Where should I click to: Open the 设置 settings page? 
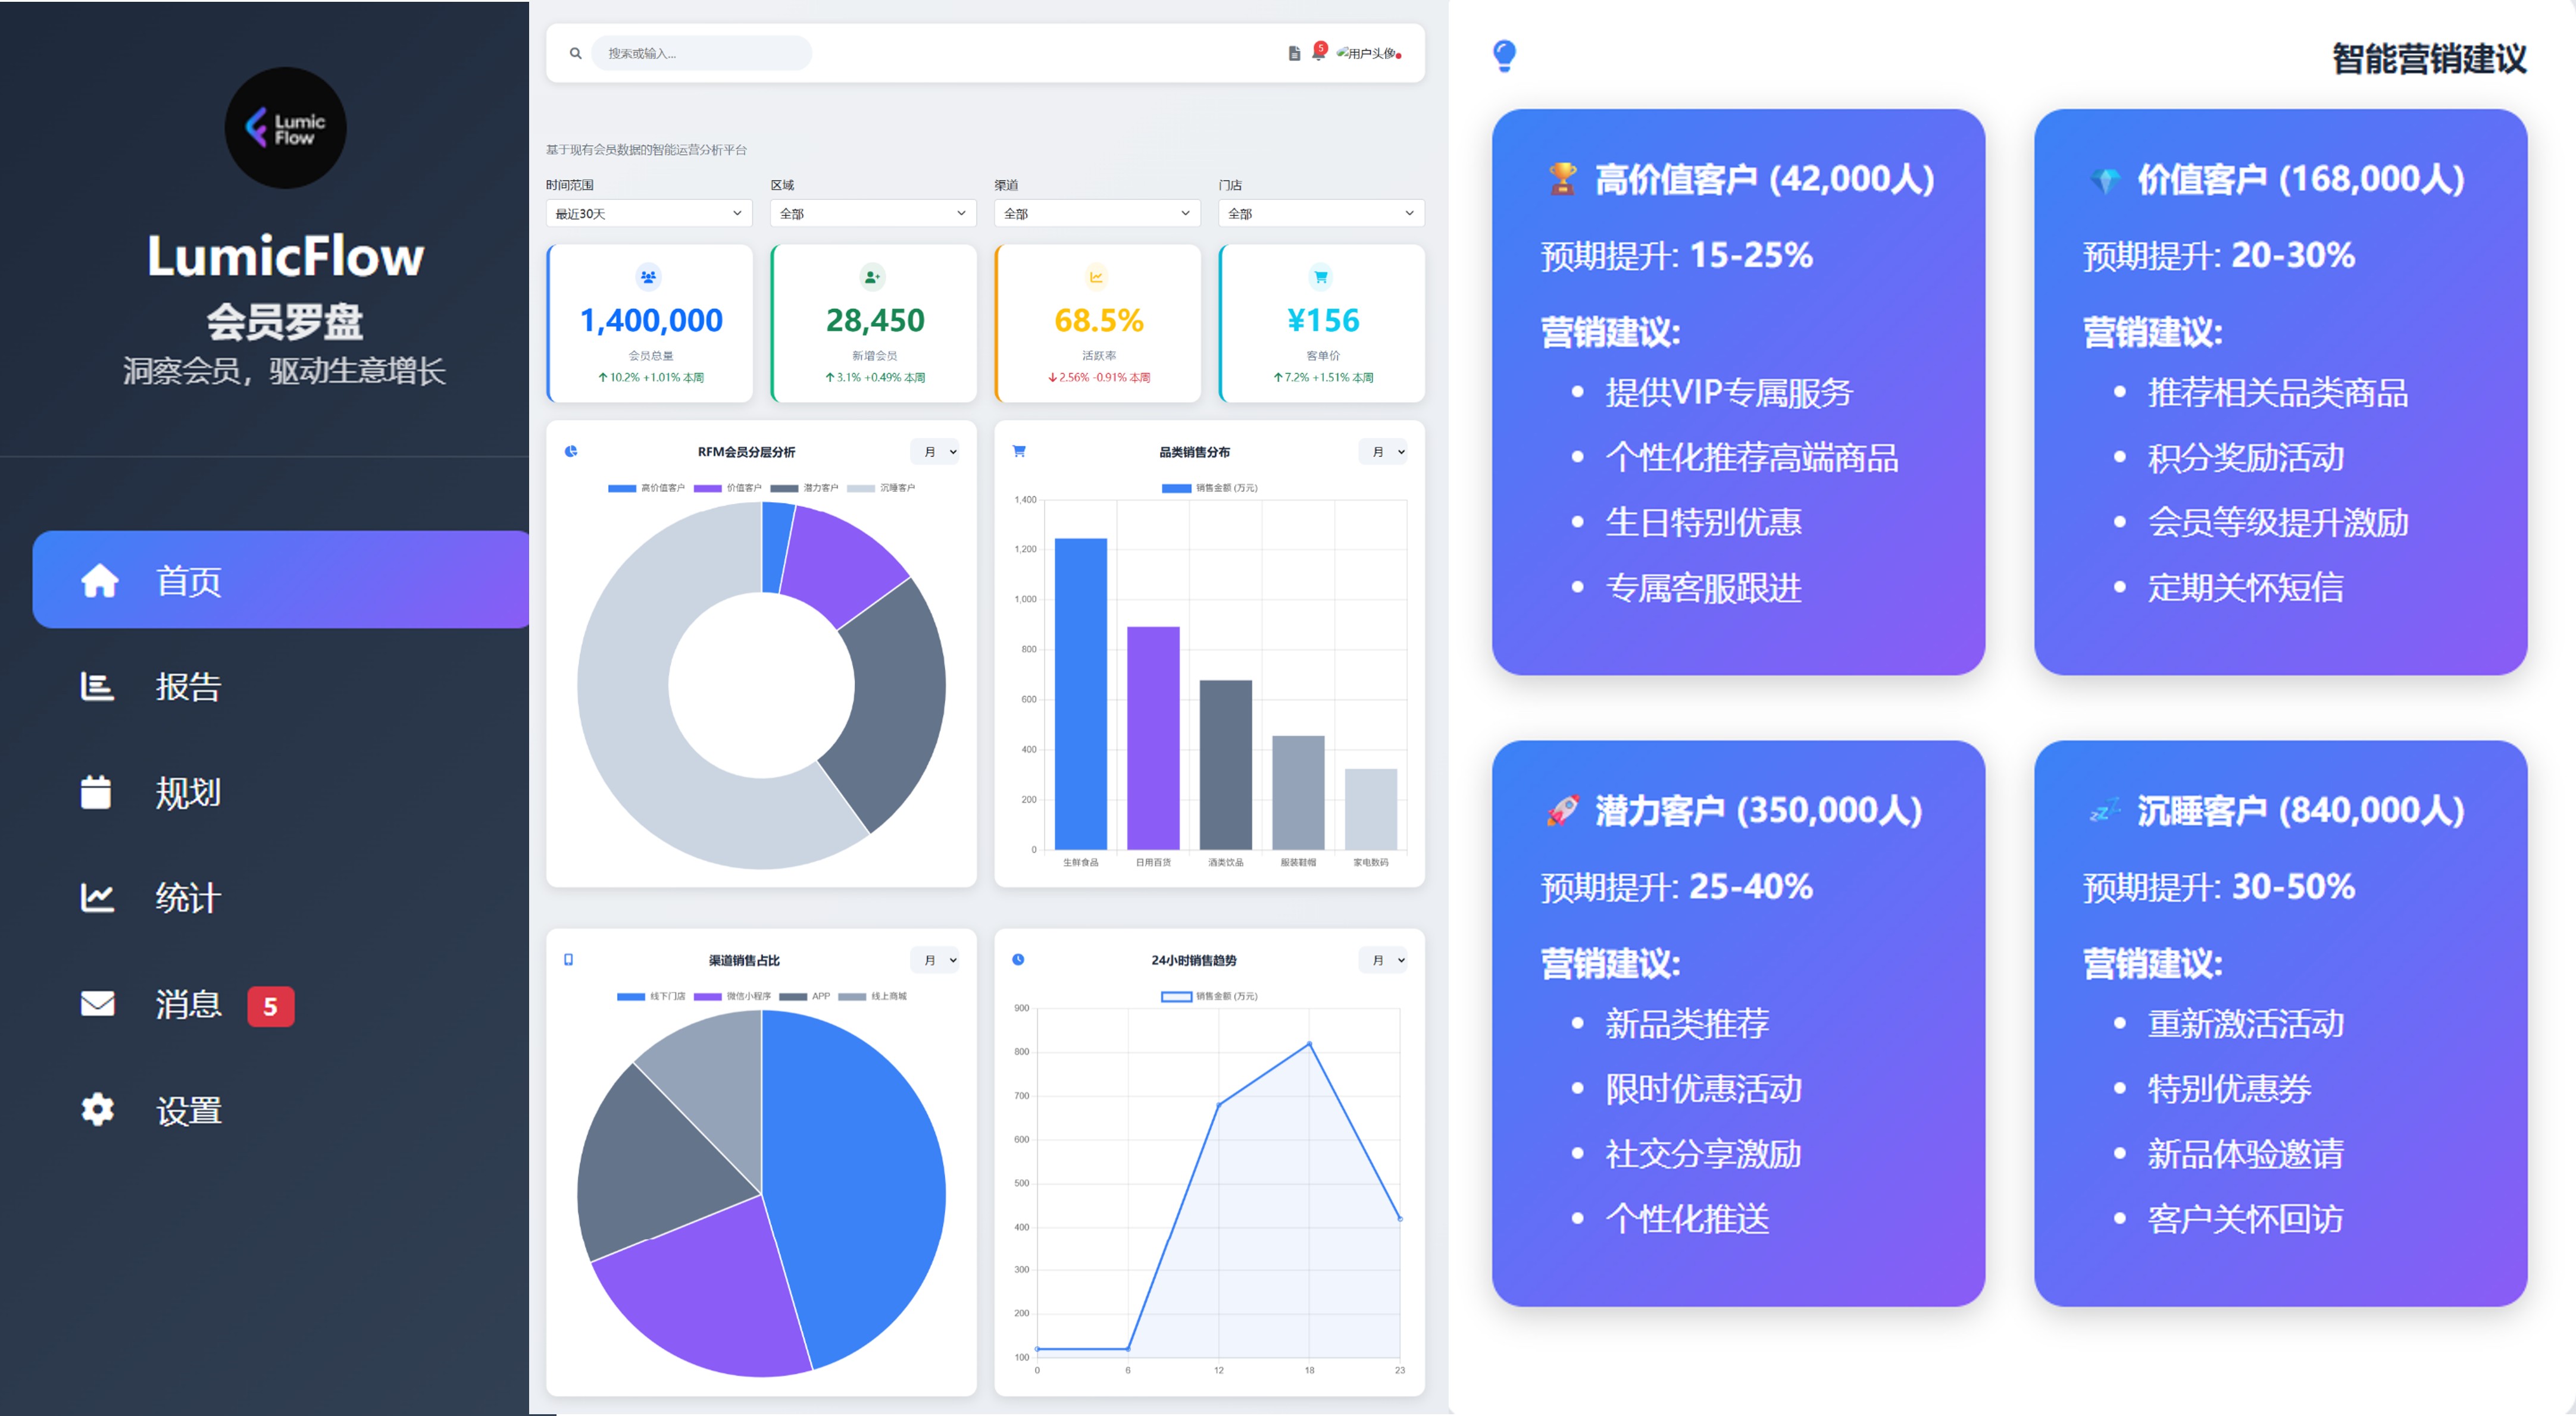tap(187, 1110)
